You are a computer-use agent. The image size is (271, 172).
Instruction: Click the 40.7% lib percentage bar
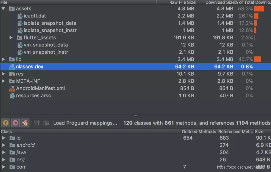click(x=257, y=59)
